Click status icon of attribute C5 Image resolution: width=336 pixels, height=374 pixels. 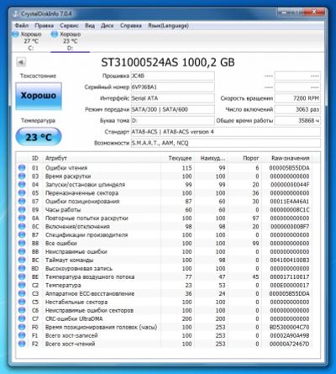click(22, 302)
